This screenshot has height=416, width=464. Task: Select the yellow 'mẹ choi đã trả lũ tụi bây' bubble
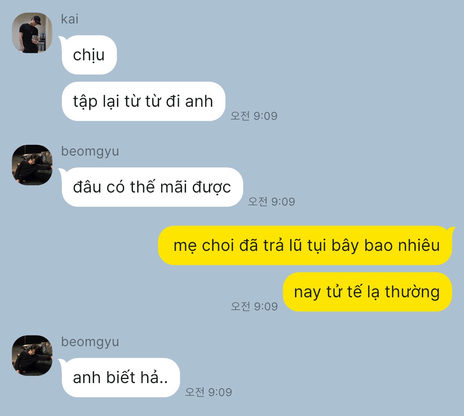point(306,245)
